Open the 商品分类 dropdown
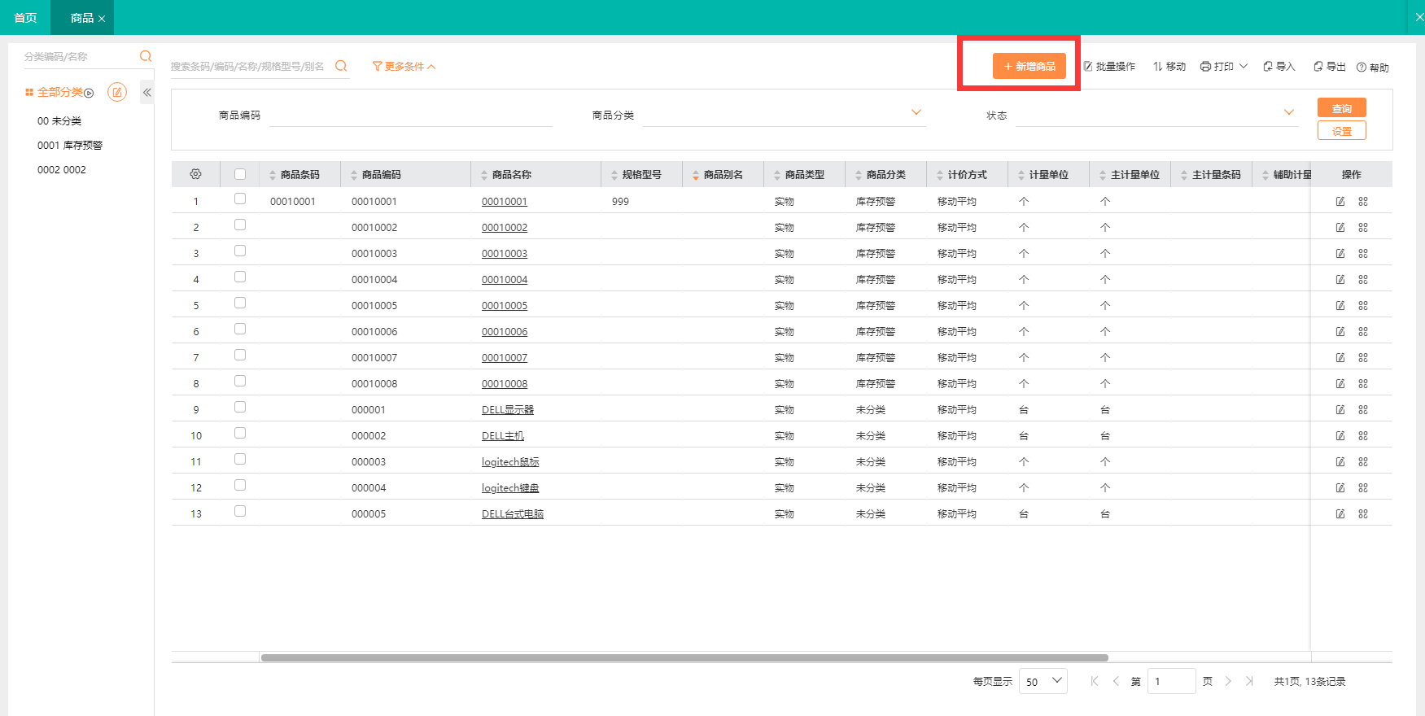 784,115
